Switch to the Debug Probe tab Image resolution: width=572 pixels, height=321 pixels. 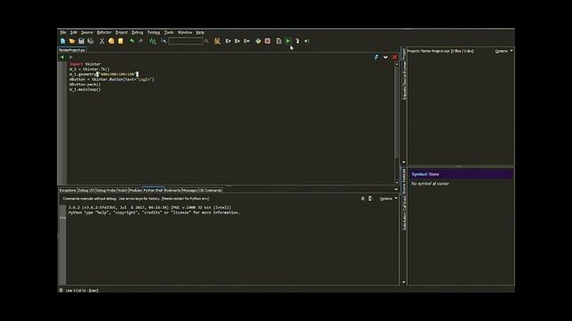[x=105, y=190]
